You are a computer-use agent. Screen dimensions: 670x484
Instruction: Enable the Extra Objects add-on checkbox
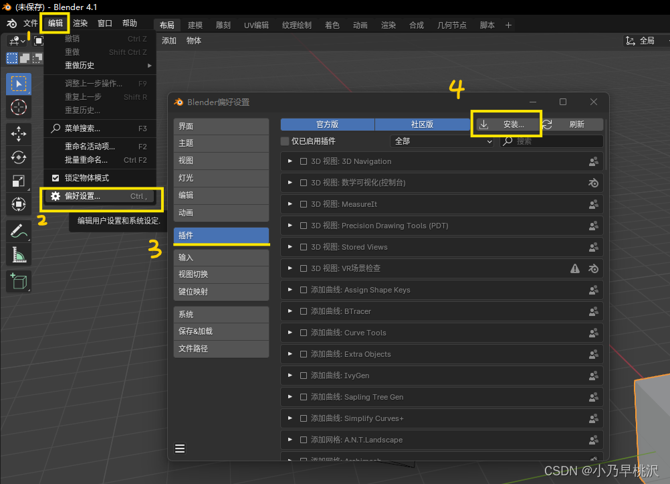click(304, 354)
